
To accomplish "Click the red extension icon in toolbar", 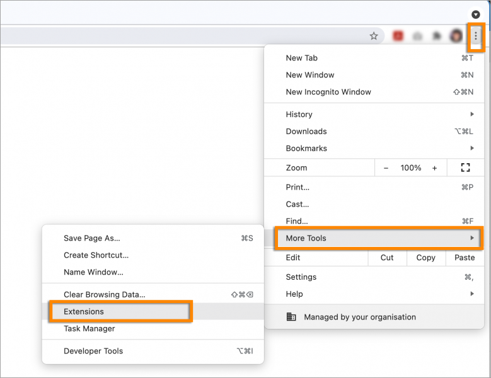I will pyautogui.click(x=398, y=36).
